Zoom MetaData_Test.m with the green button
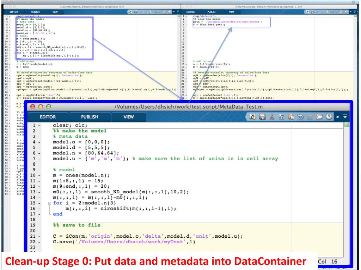 click(x=49, y=107)
